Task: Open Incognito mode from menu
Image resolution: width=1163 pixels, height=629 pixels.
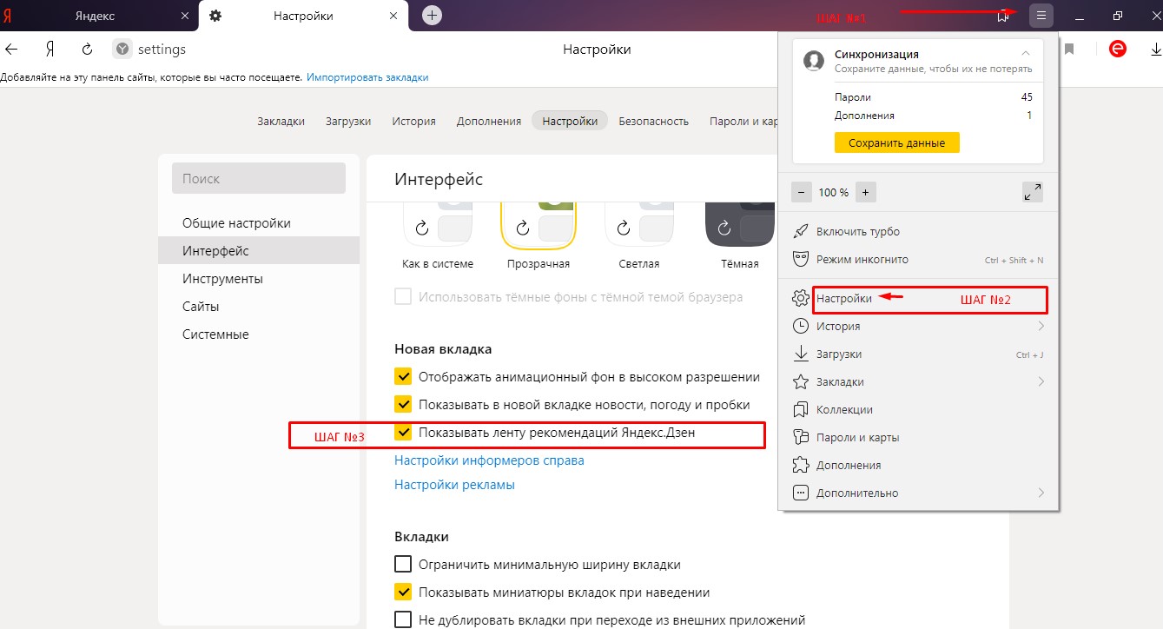Action: pos(862,260)
